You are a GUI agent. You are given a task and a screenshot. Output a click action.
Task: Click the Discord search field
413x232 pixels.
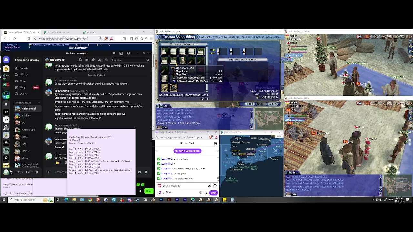coord(131,60)
